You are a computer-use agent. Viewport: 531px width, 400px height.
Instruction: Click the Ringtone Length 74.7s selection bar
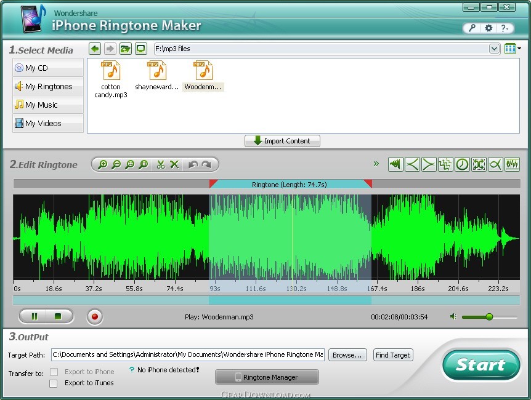point(290,184)
